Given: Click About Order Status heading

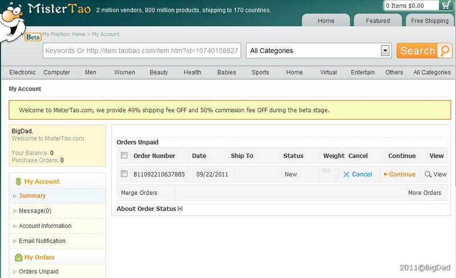Looking at the screenshot, I should [x=146, y=209].
